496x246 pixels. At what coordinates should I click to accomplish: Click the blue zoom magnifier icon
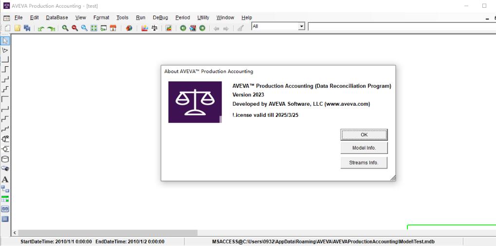click(84, 28)
